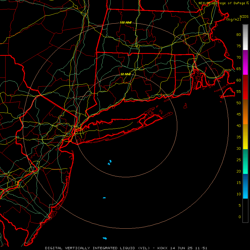Click the scale value 75
The width and height of the screenshot is (250, 250).
click(x=239, y=46)
